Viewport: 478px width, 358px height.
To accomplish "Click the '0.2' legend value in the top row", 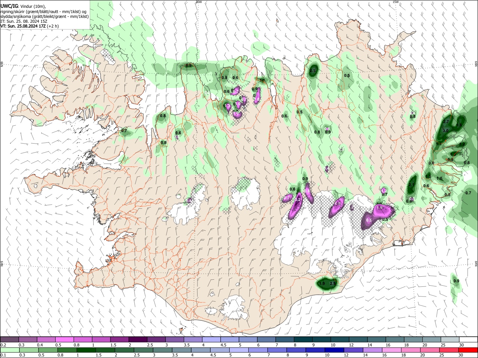I will [3, 345].
